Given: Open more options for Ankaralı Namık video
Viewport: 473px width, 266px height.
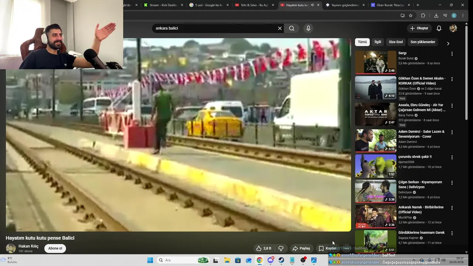Looking at the screenshot, I should (x=452, y=208).
